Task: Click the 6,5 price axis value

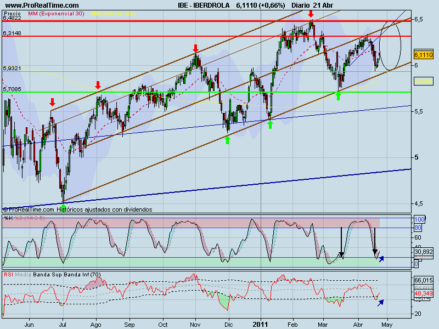Action: [x=419, y=19]
